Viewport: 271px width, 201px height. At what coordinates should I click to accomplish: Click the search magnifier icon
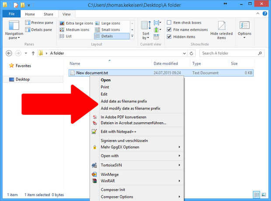[x=260, y=53]
